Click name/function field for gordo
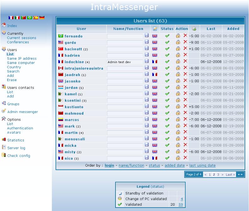Viewport: 249px width, 211px height. 125,43
